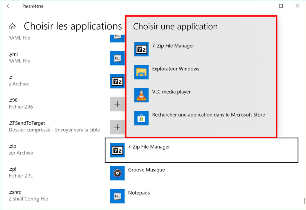The height and width of the screenshot is (210, 306).
Task: Click the 7z icon for .zip row
Action: tap(117, 150)
